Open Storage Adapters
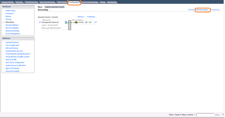The image size is (225, 118). tap(12, 25)
